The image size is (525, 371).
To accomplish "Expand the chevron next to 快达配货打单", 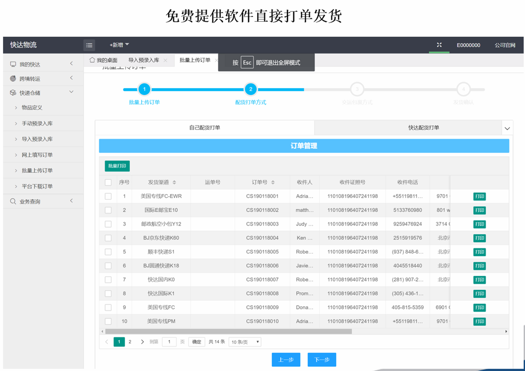I will (x=507, y=128).
